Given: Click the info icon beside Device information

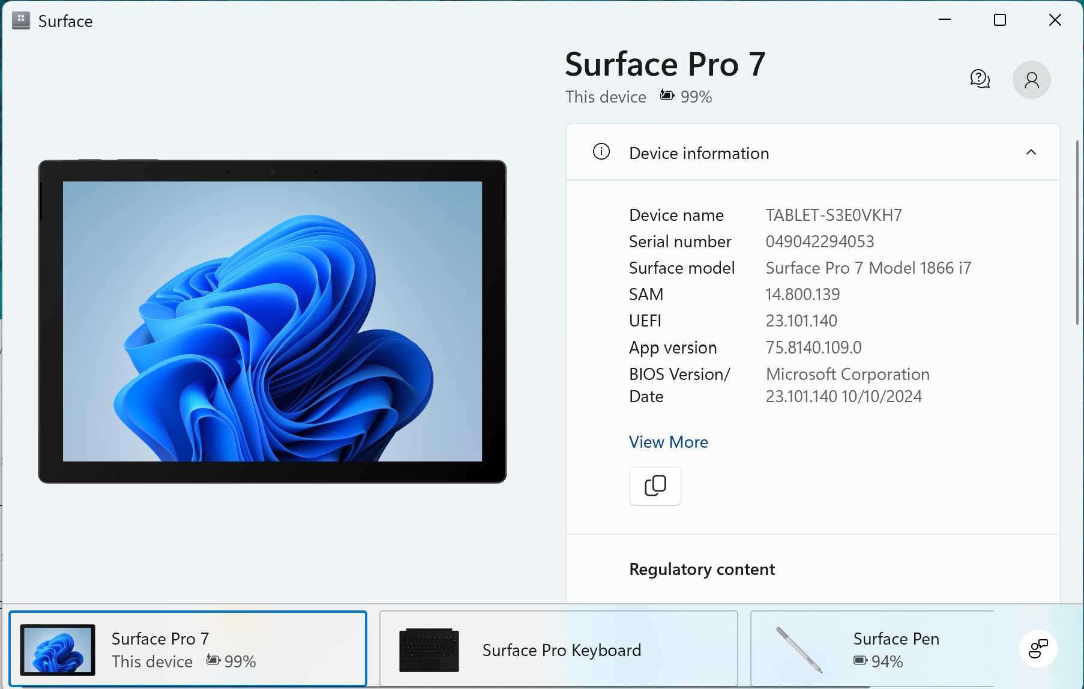Looking at the screenshot, I should pyautogui.click(x=601, y=152).
